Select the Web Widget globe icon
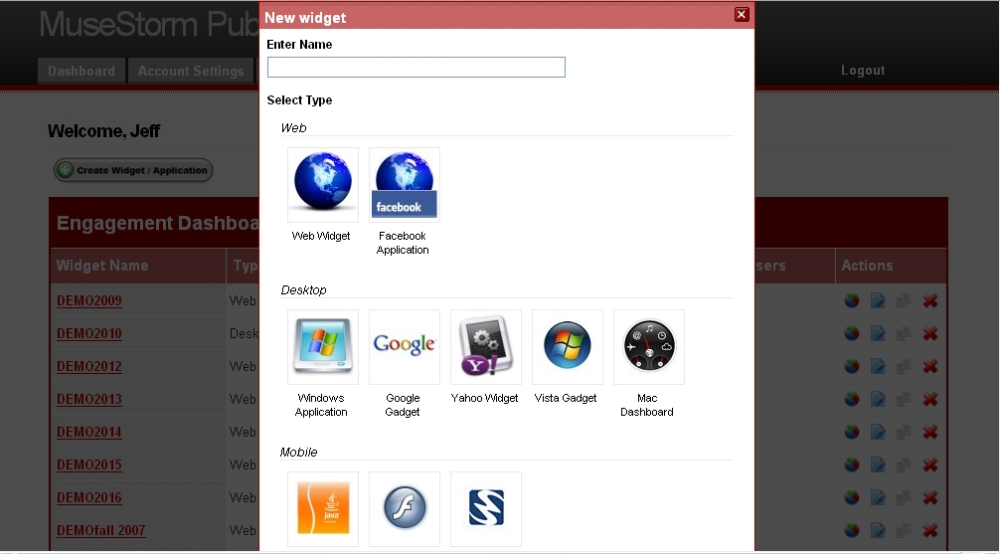This screenshot has height=554, width=1000. tap(323, 185)
